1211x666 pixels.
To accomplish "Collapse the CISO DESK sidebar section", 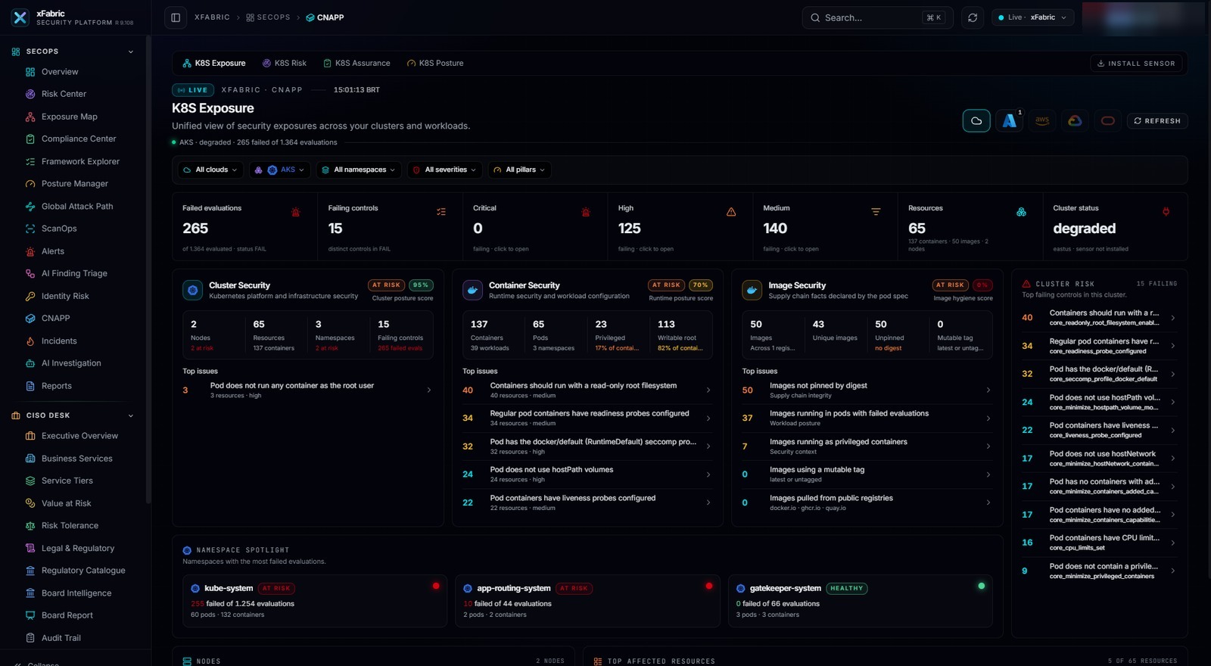I will (x=131, y=415).
